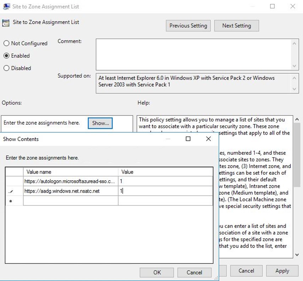This screenshot has width=303, height=281.
Task: Select the Enabled radio option
Action: point(6,56)
